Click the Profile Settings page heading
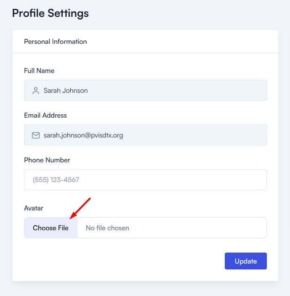 51,13
